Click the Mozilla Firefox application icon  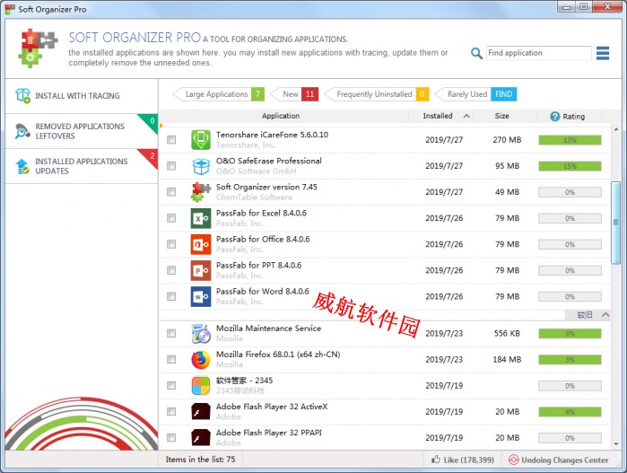200,360
